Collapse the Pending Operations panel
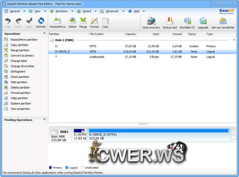Viewport: 239px width, 177px height. tap(44, 119)
